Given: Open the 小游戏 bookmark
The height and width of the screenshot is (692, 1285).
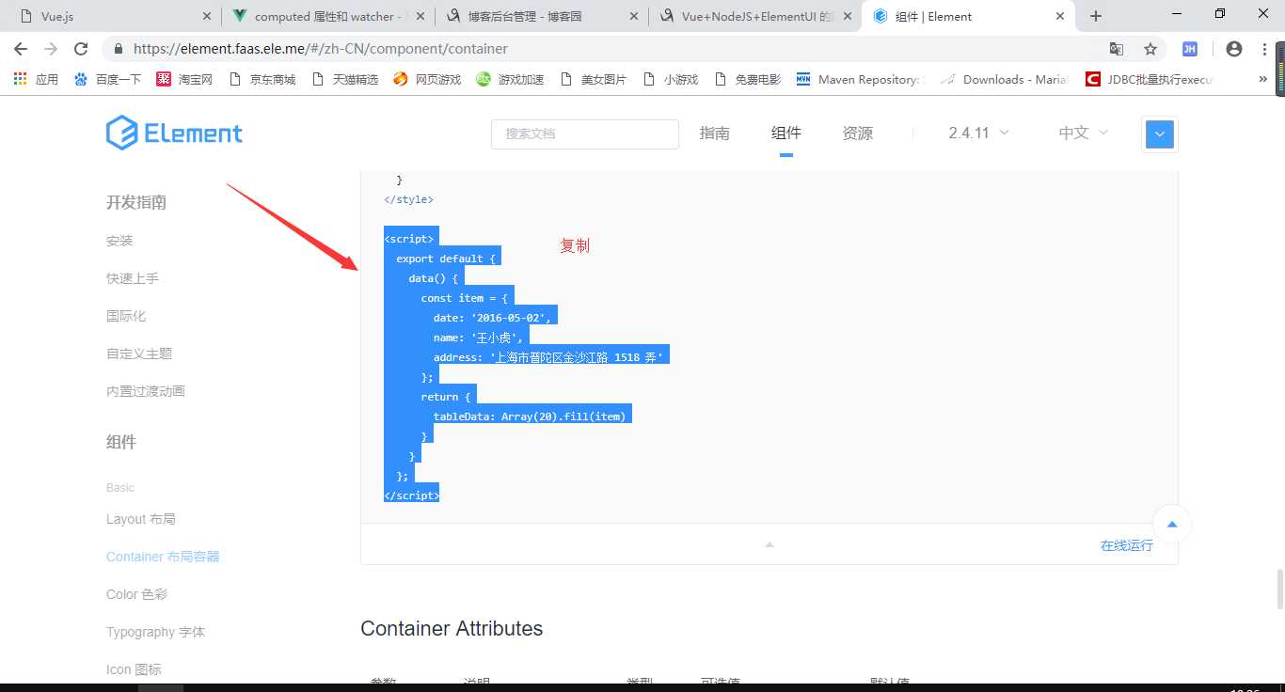Looking at the screenshot, I should pos(671,79).
